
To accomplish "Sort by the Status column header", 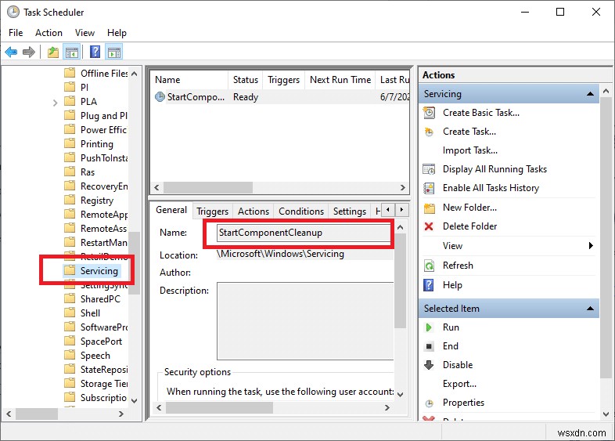I will [x=245, y=80].
